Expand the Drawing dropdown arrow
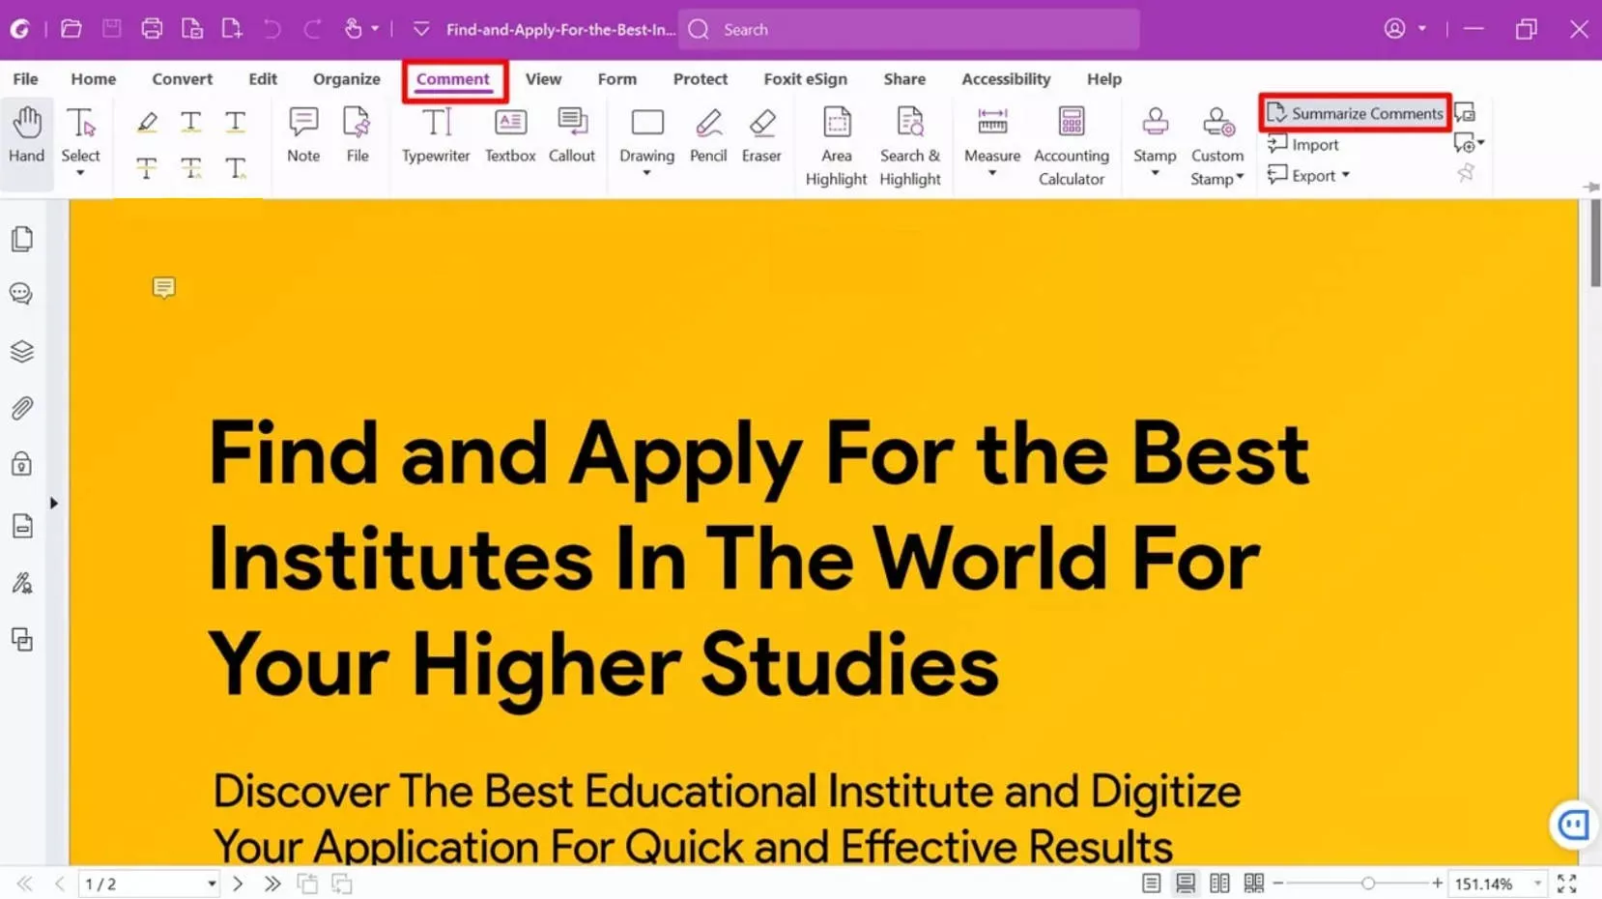Image resolution: width=1602 pixels, height=899 pixels. click(646, 174)
